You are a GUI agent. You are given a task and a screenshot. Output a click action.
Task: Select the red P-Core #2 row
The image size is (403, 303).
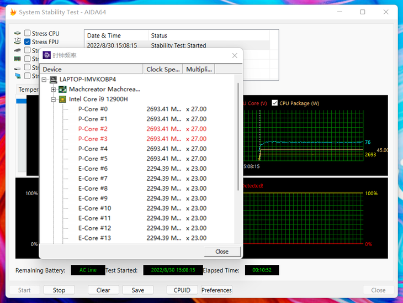pos(137,129)
